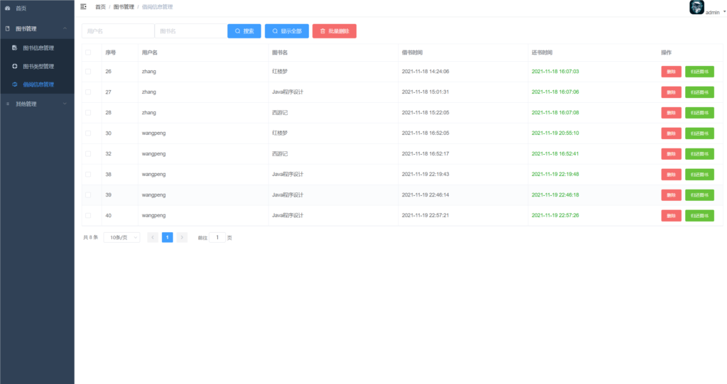Click the icon beside 其他管理
The width and height of the screenshot is (727, 384).
(7, 104)
